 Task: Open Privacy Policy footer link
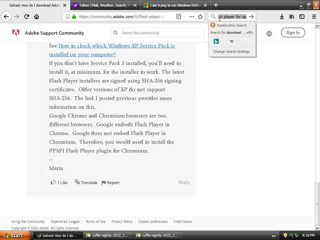122,222
